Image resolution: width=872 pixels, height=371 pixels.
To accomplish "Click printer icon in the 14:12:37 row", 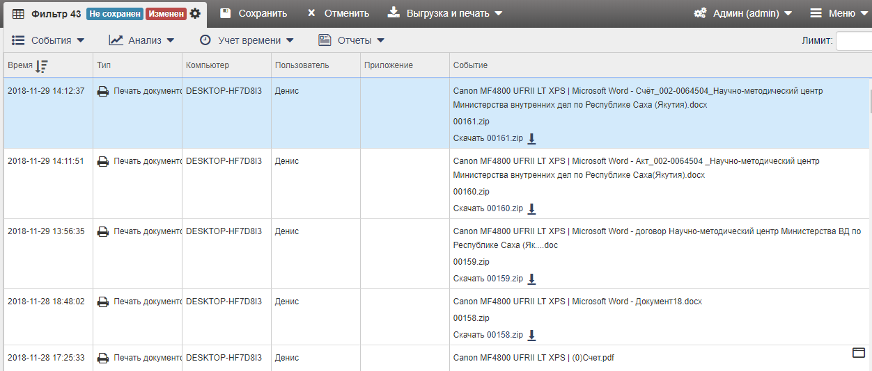I will coord(103,91).
